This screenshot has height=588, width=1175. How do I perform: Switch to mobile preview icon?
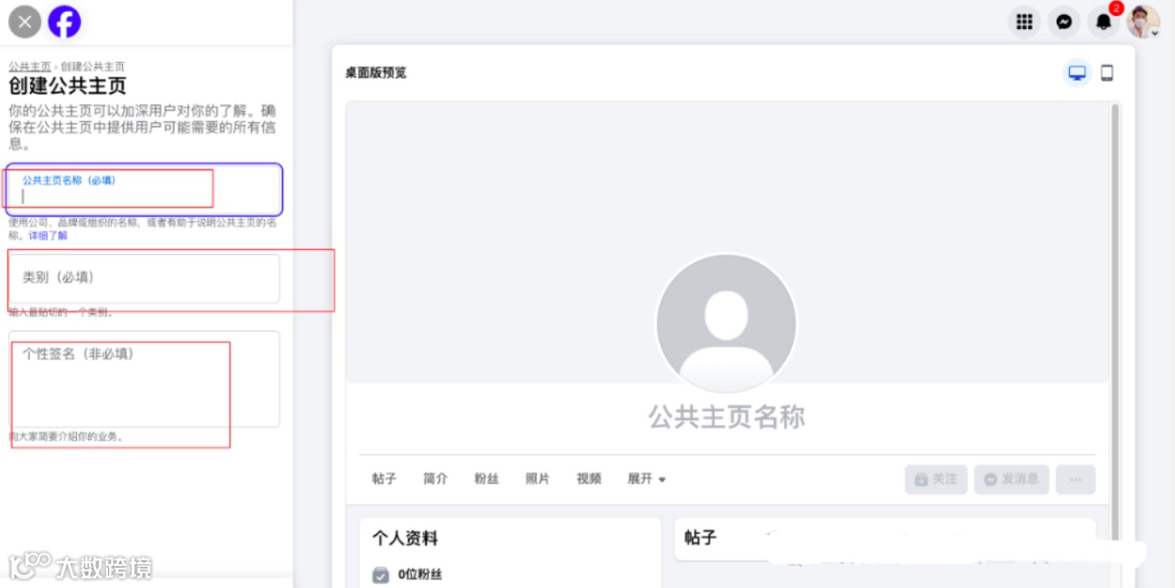[x=1107, y=73]
